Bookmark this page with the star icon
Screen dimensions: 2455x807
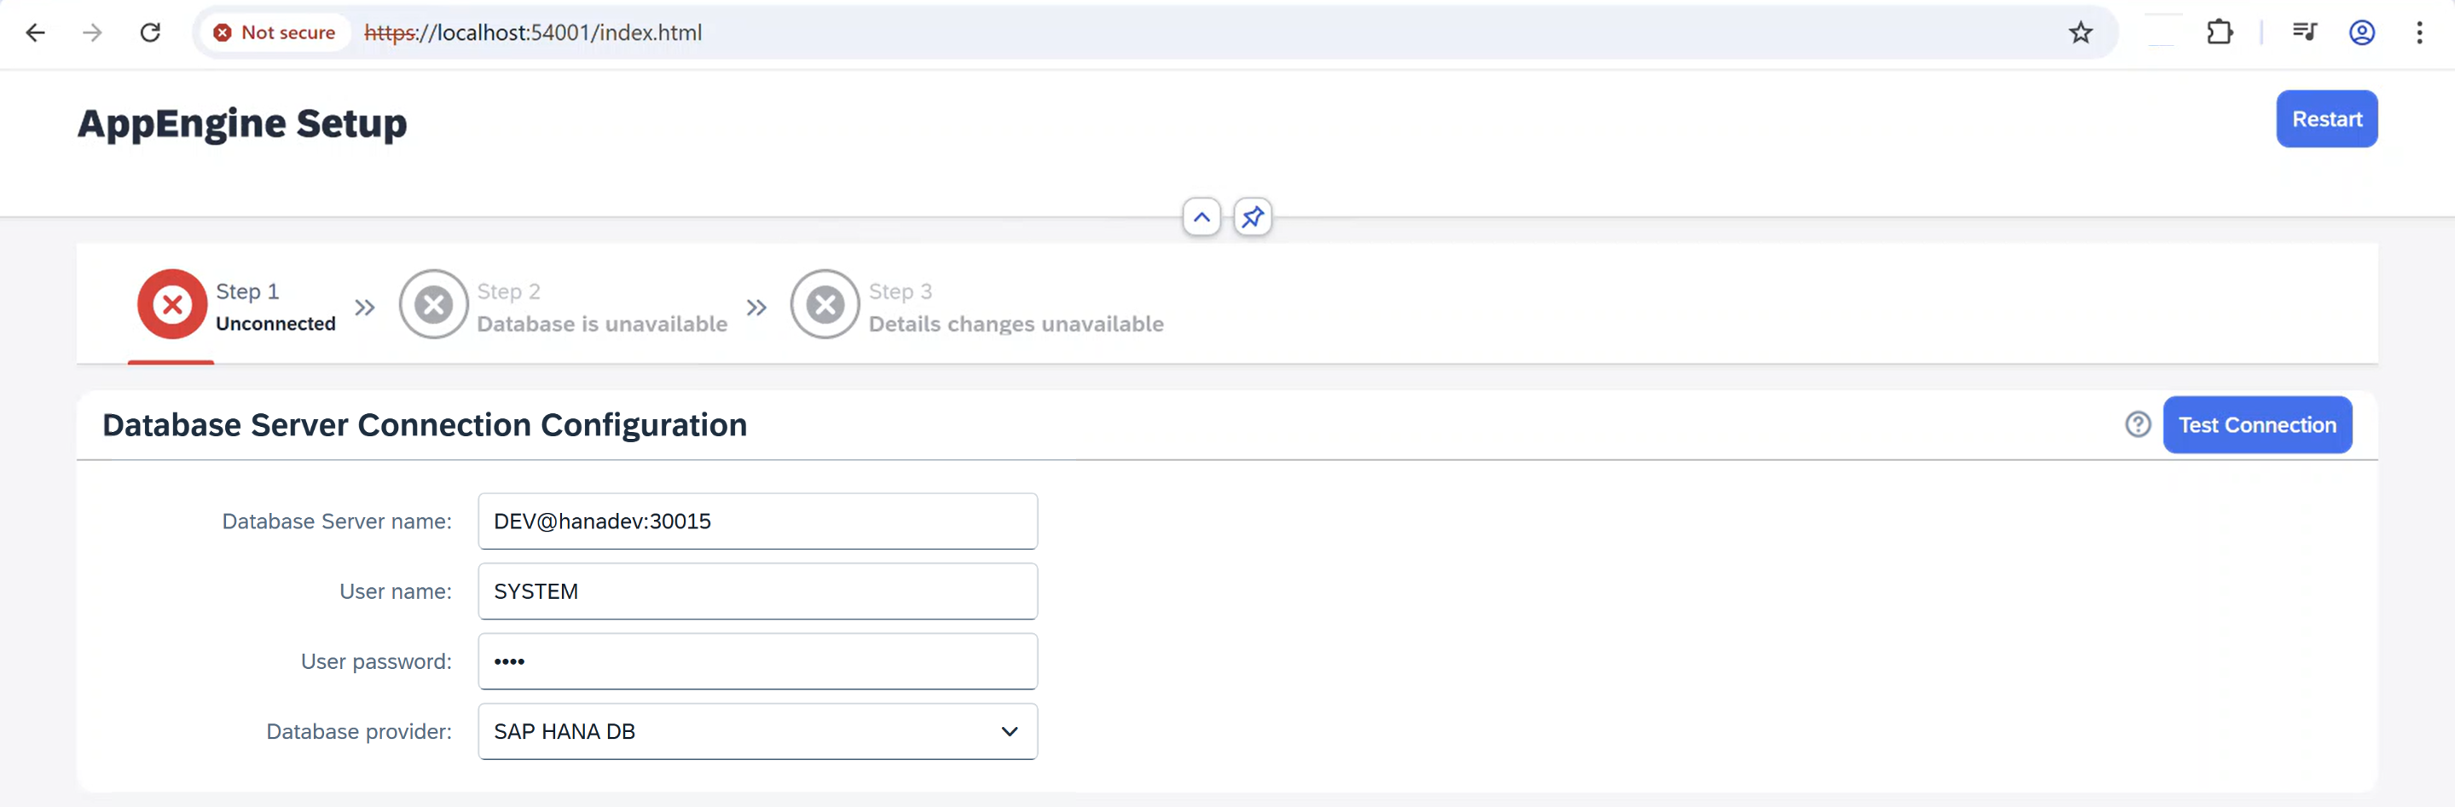click(2082, 32)
